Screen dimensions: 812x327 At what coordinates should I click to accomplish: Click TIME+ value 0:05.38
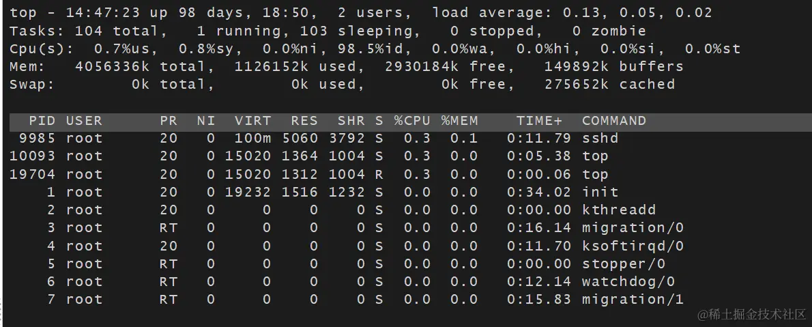coord(539,156)
